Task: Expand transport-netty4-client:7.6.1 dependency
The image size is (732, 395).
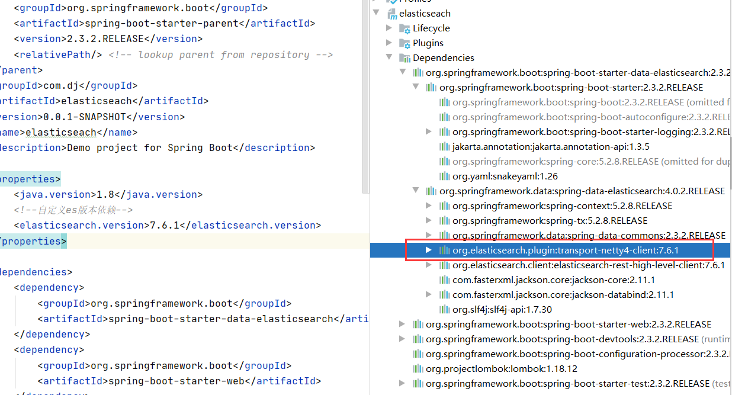Action: pyautogui.click(x=429, y=250)
